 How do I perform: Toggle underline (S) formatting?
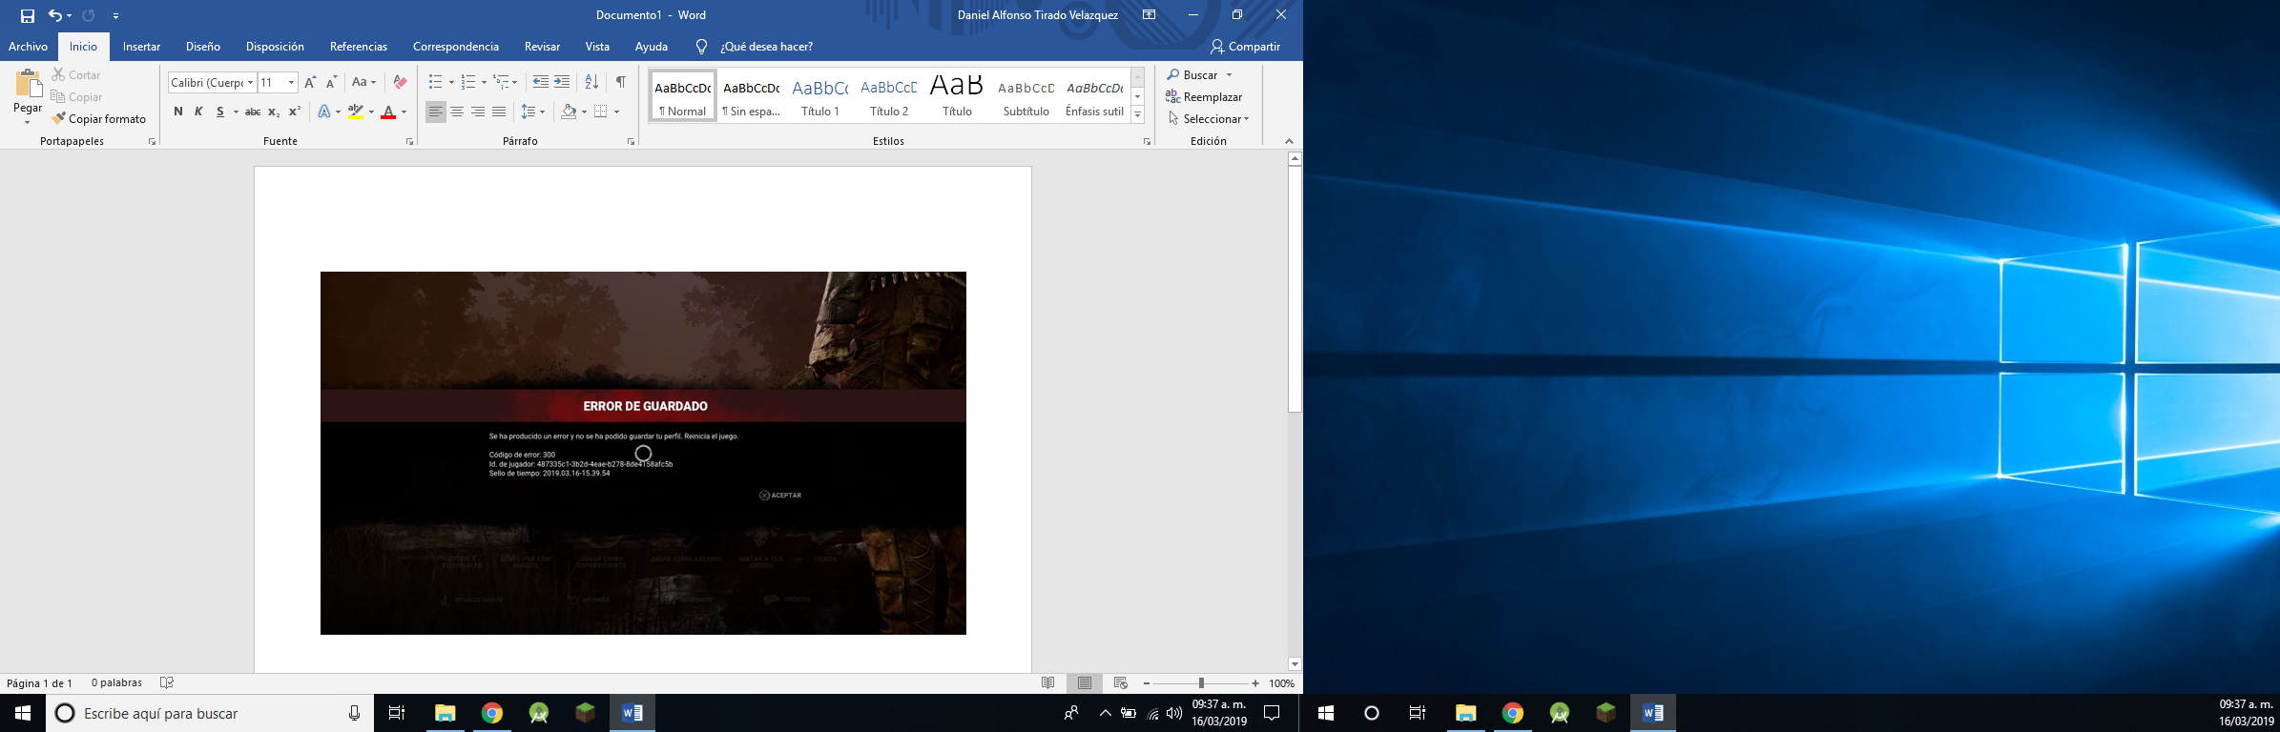[220, 112]
